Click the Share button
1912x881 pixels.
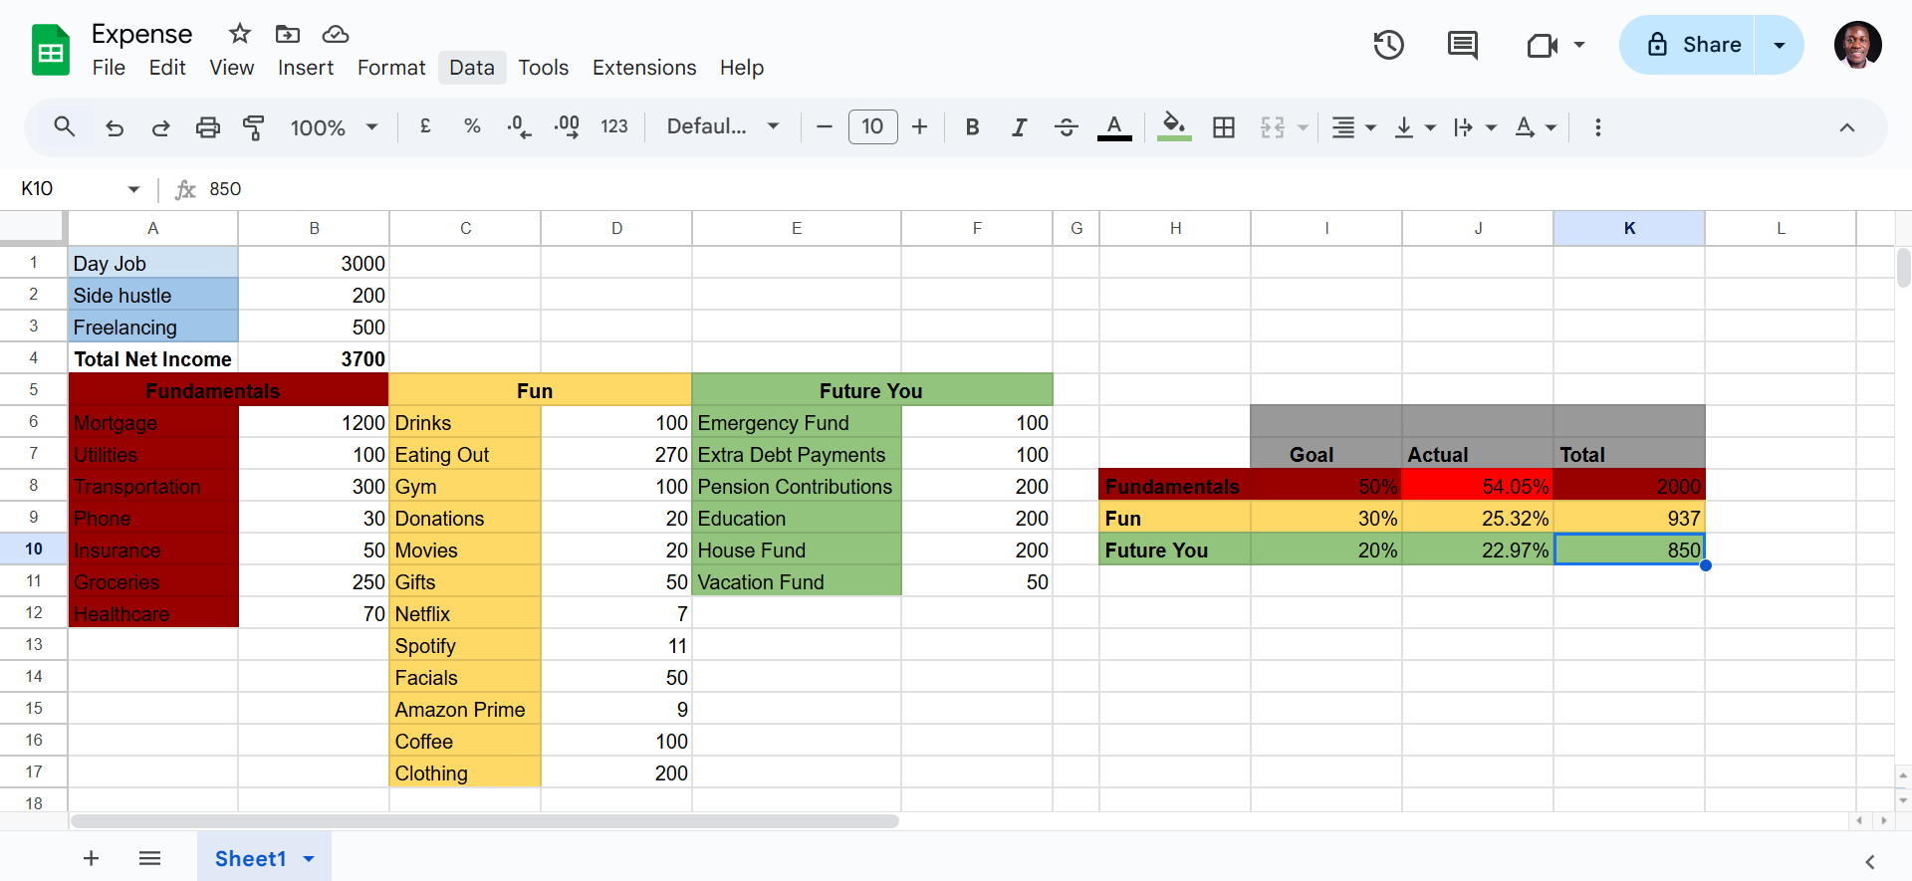tap(1688, 45)
